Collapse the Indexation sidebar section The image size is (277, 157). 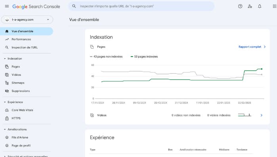(5, 59)
